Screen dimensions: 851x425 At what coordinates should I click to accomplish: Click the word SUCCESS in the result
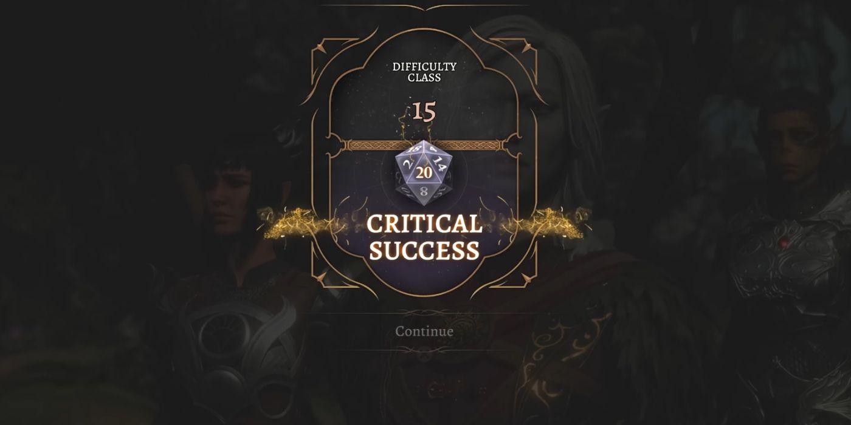[424, 251]
